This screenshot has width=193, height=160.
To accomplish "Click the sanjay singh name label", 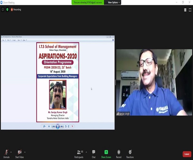I will tap(123, 114).
